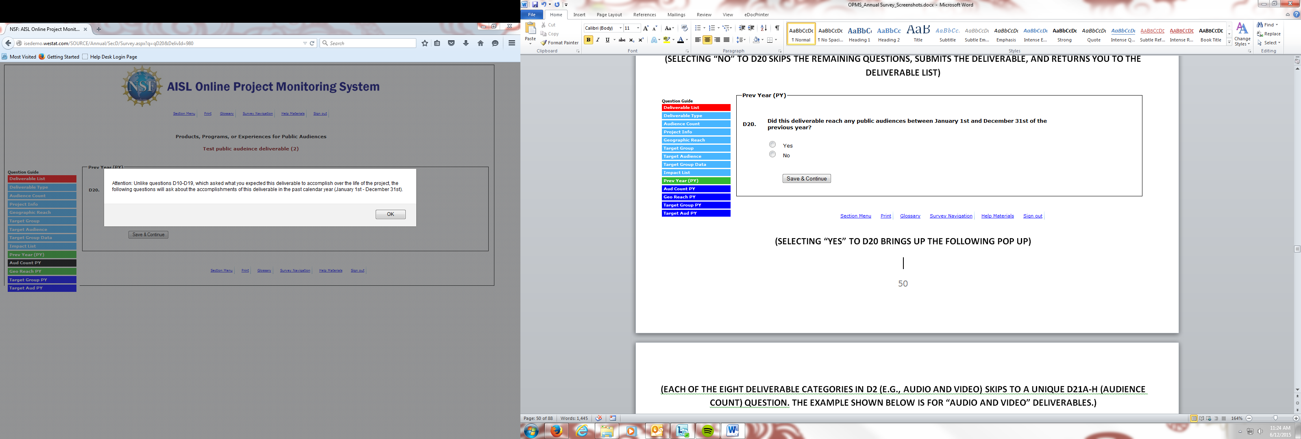Viewport: 1301px width, 439px height.
Task: Select the Yes radio button for D20
Action: [x=772, y=144]
